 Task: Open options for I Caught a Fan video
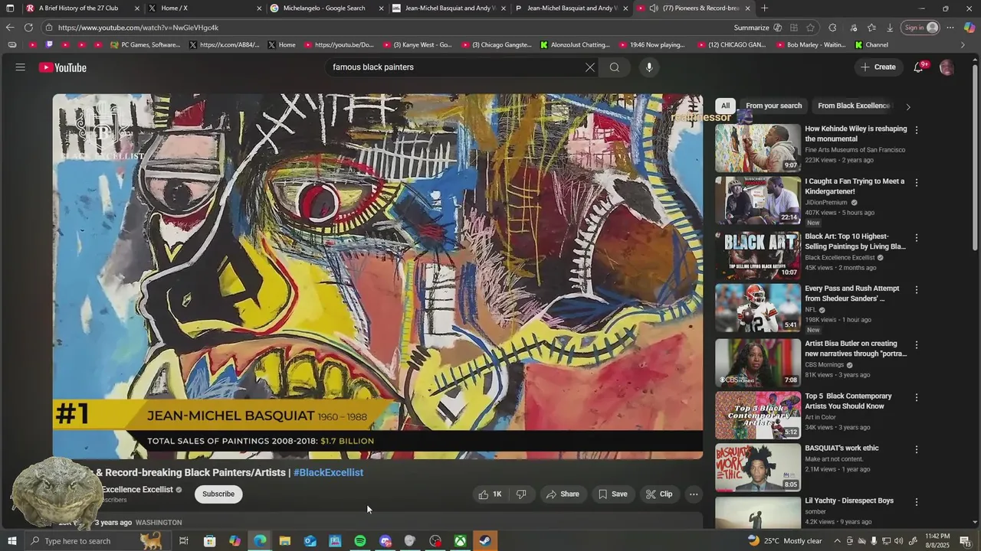coord(917,183)
